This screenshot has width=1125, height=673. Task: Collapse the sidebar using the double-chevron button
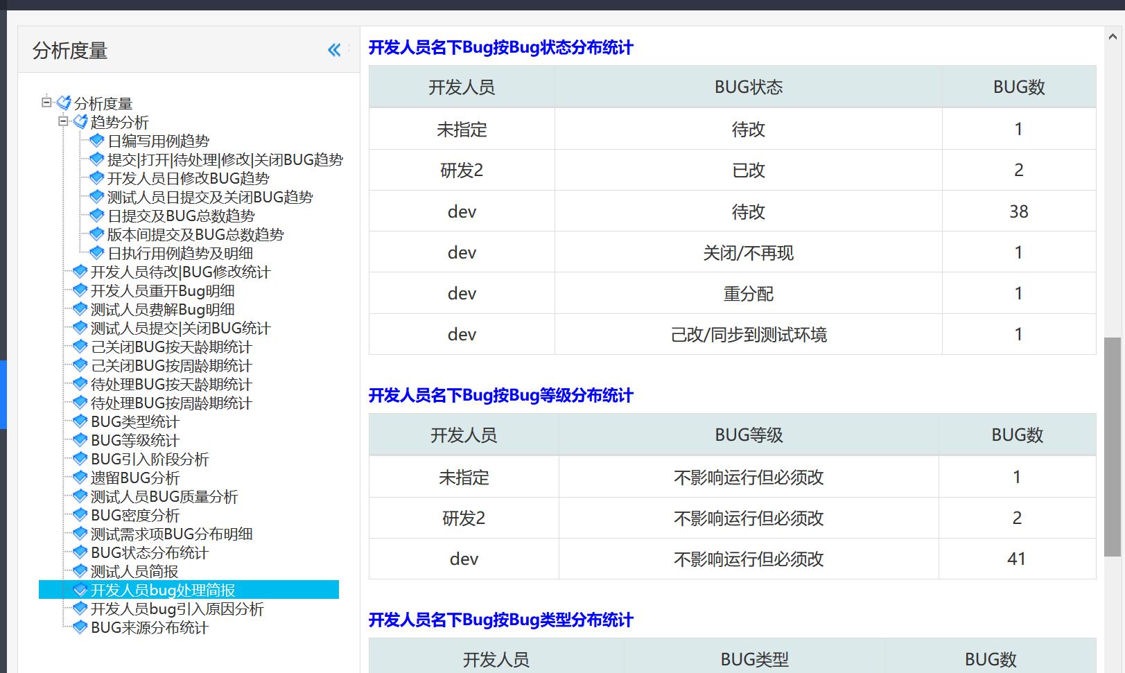(x=334, y=50)
